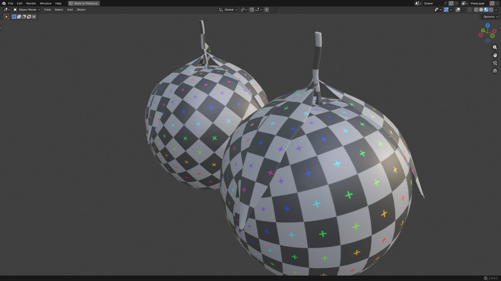Click the pan view hand icon
The image size is (501, 281).
coord(495,55)
